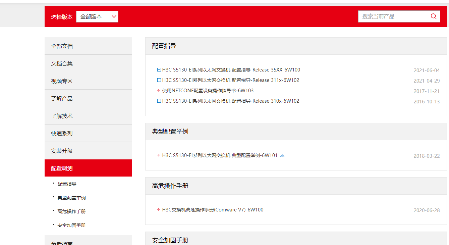Click download icon beside 典型配置举例-6W101
Image resolution: width=449 pixels, height=245 pixels.
point(282,155)
